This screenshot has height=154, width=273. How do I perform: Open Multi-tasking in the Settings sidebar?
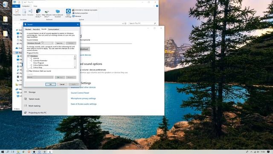pyautogui.click(x=35, y=106)
